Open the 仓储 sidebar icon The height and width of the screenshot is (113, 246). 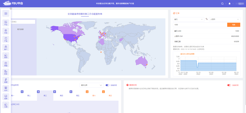[x=6, y=105]
